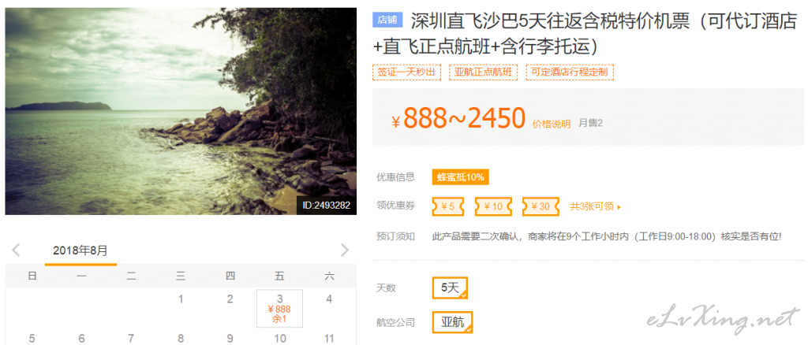
Task: Click the 签证一天秒出 tag
Action: click(x=406, y=72)
